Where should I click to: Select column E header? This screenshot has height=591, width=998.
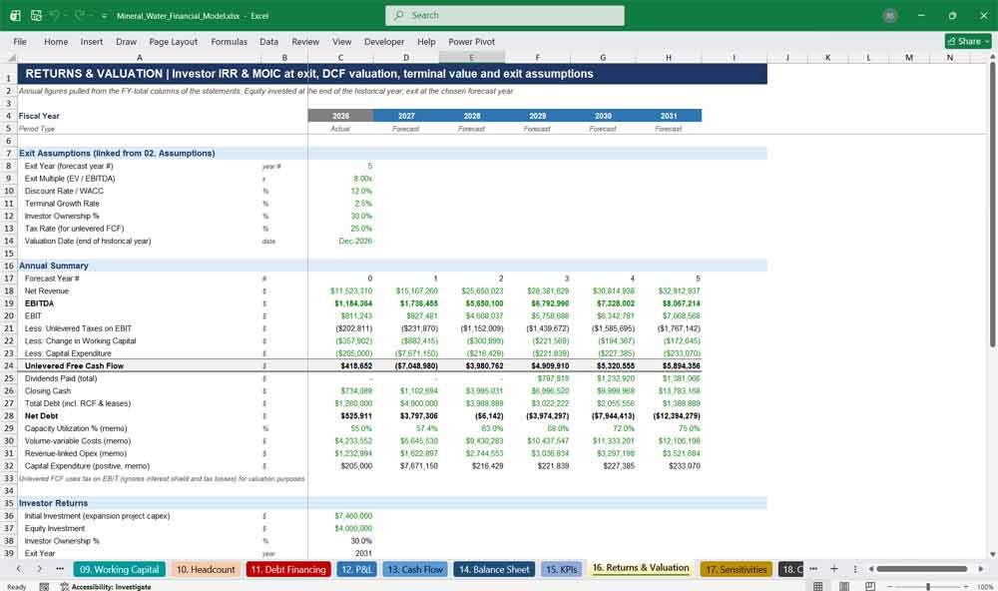point(472,57)
